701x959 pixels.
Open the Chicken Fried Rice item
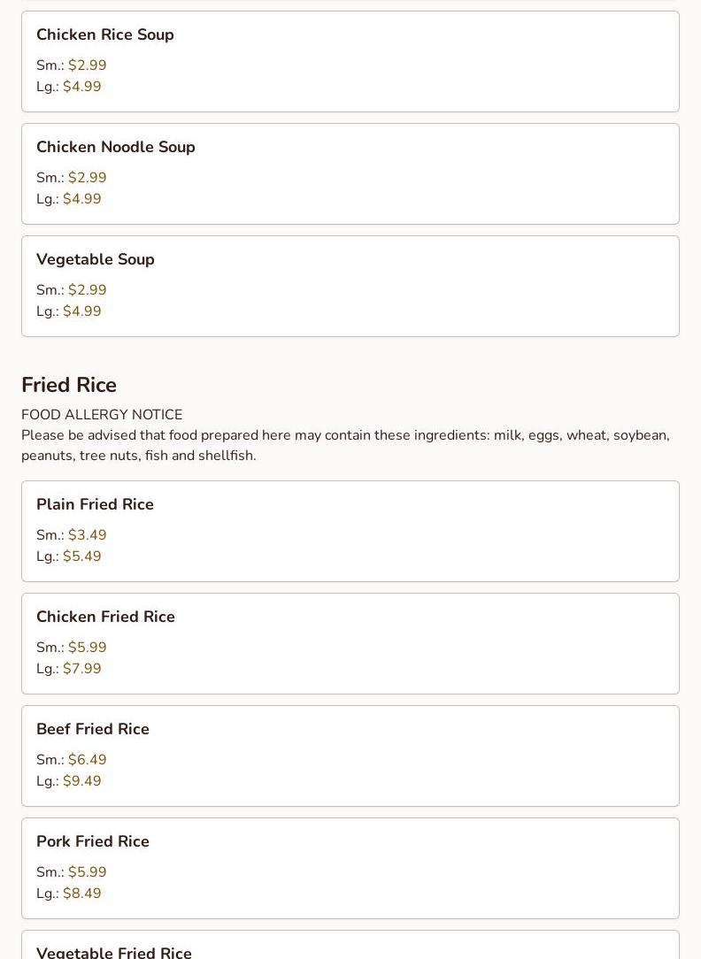pos(105,617)
